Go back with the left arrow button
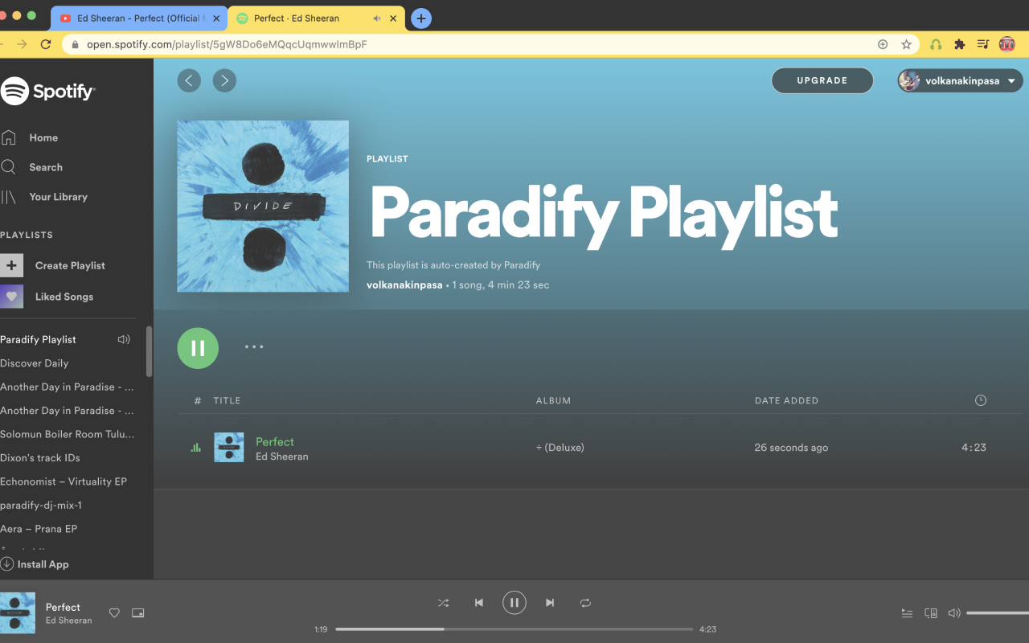1029x643 pixels. click(x=189, y=80)
